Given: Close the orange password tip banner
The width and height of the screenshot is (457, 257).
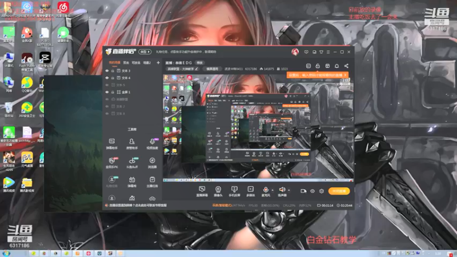Looking at the screenshot, I should [346, 75].
